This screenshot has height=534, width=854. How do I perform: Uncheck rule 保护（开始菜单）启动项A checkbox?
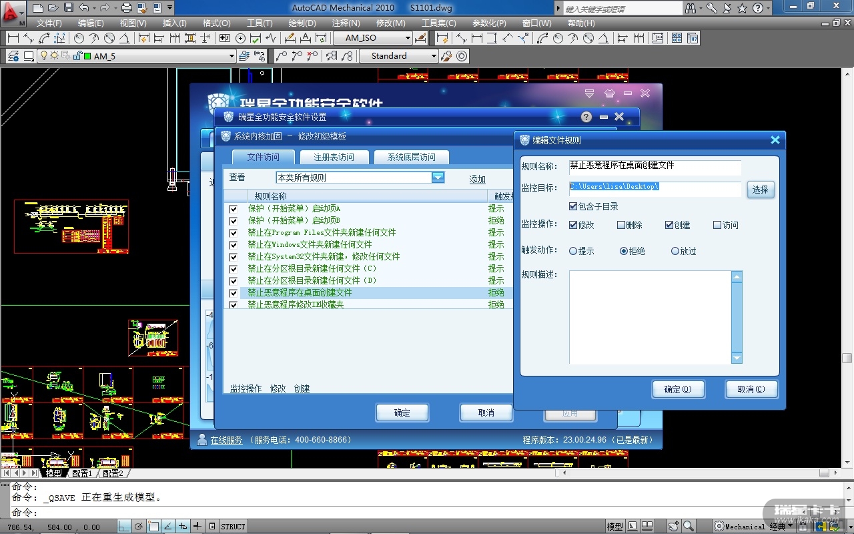pyautogui.click(x=233, y=209)
